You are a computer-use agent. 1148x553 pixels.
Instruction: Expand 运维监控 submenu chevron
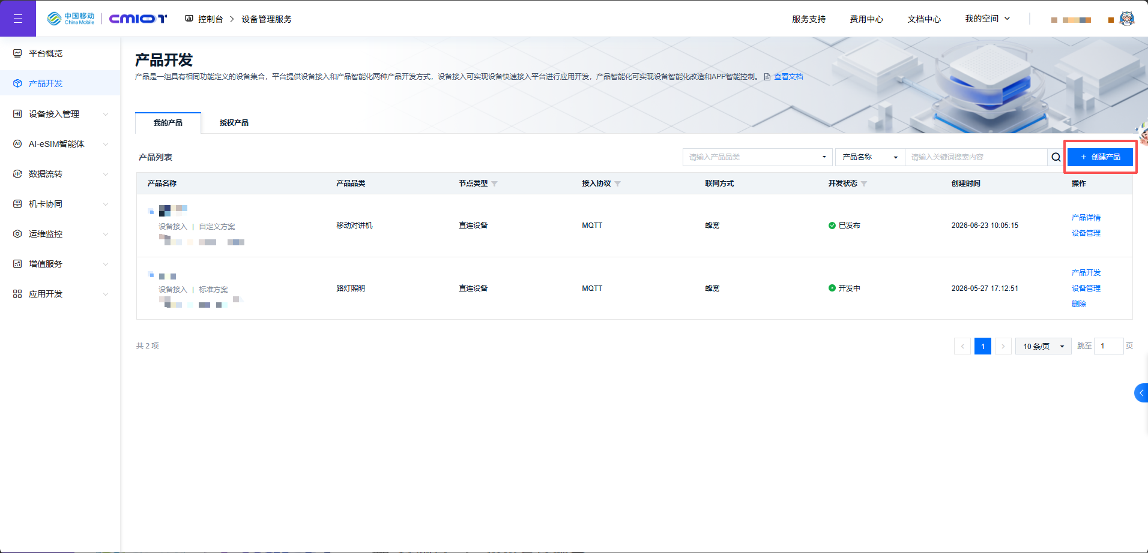pos(106,234)
